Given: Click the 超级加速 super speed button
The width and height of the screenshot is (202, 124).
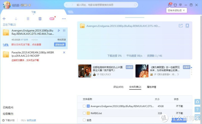Looking at the screenshot, I should (60, 44).
